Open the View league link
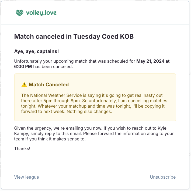 pos(26,177)
